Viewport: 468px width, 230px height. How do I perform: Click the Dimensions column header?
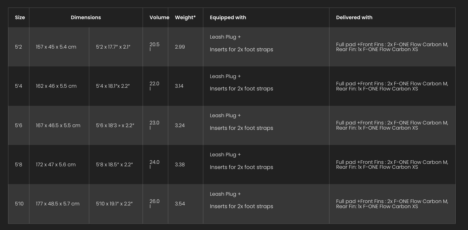click(86, 18)
